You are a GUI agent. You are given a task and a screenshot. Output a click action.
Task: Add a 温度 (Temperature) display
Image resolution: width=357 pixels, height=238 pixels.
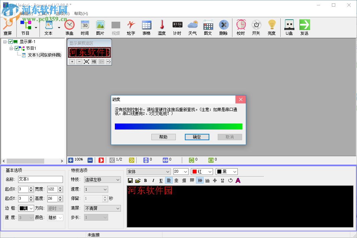[161, 27]
